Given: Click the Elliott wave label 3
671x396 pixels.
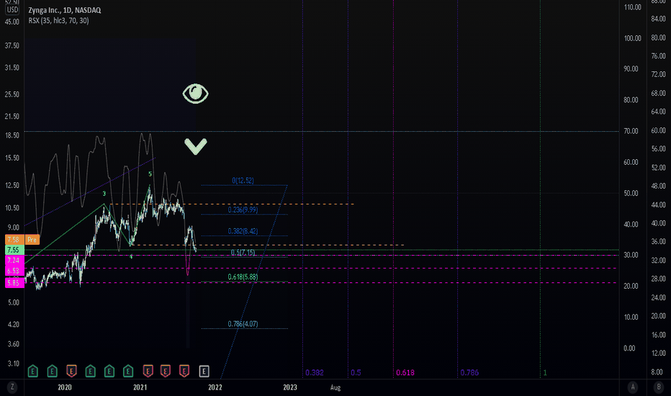Looking at the screenshot, I should click(x=104, y=194).
